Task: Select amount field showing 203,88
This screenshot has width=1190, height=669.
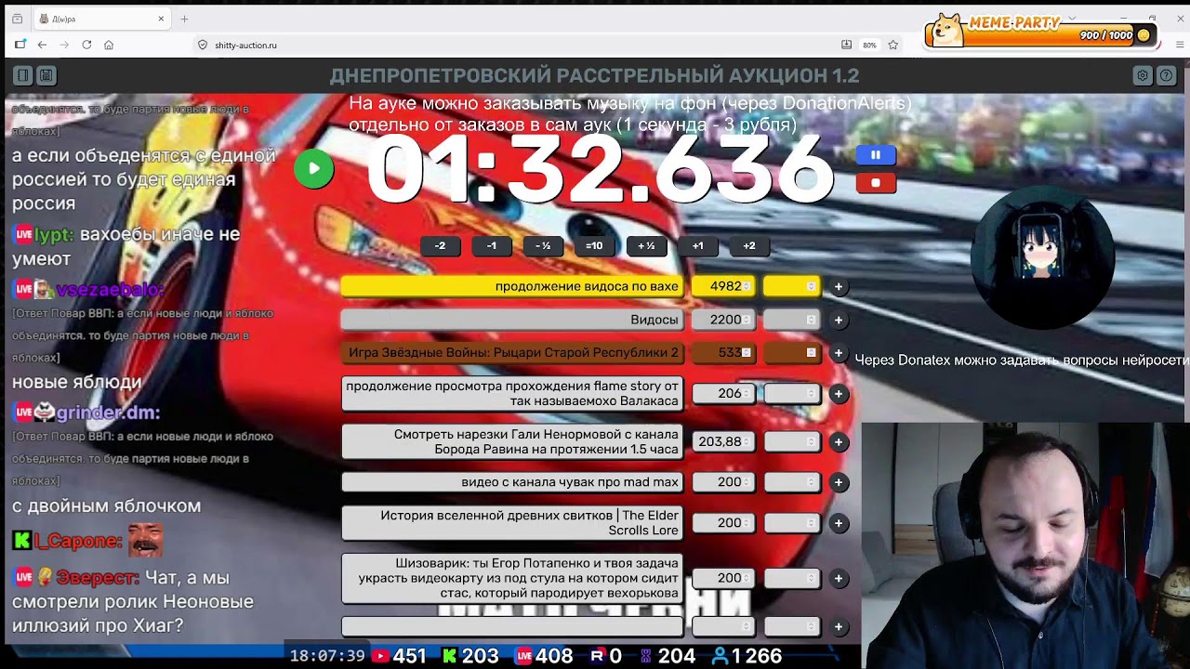Action: [x=723, y=442]
